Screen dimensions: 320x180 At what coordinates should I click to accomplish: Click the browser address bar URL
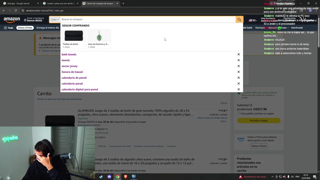tap(45, 10)
